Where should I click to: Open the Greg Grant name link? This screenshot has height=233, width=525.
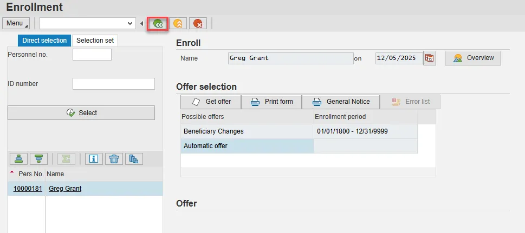[x=65, y=189]
